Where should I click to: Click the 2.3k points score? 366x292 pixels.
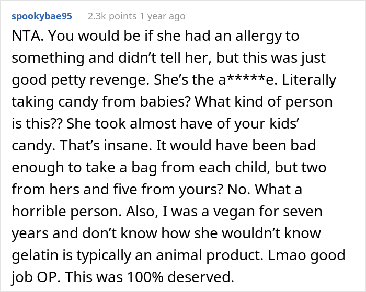[x=111, y=16]
